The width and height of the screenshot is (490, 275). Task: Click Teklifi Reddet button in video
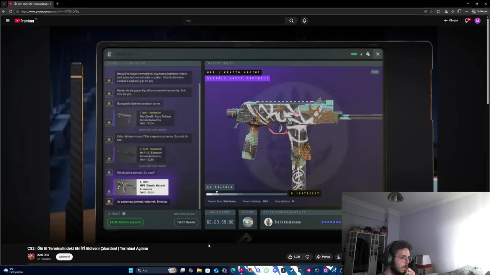186,222
